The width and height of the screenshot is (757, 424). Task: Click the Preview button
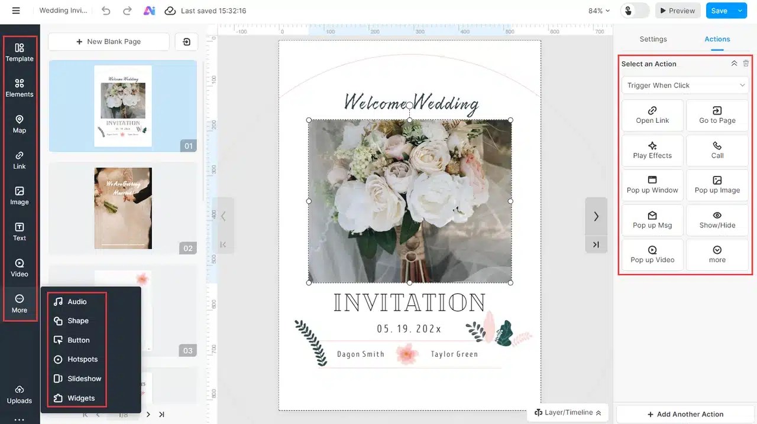click(677, 10)
